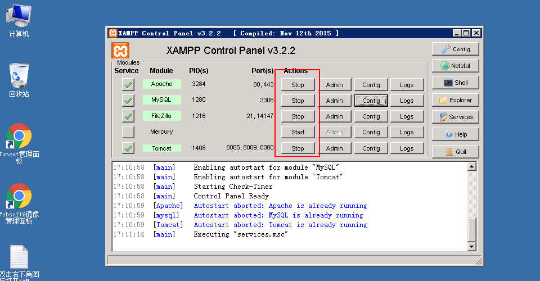Screen dimensions: 540x281
Task: Launch the Shell terminal button
Action: coord(456,83)
